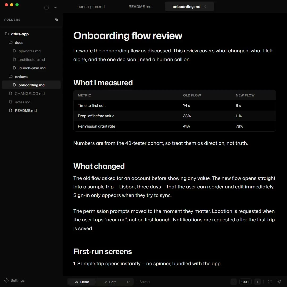Close the onboarding.md tab
The image size is (287, 287).
(x=205, y=7)
